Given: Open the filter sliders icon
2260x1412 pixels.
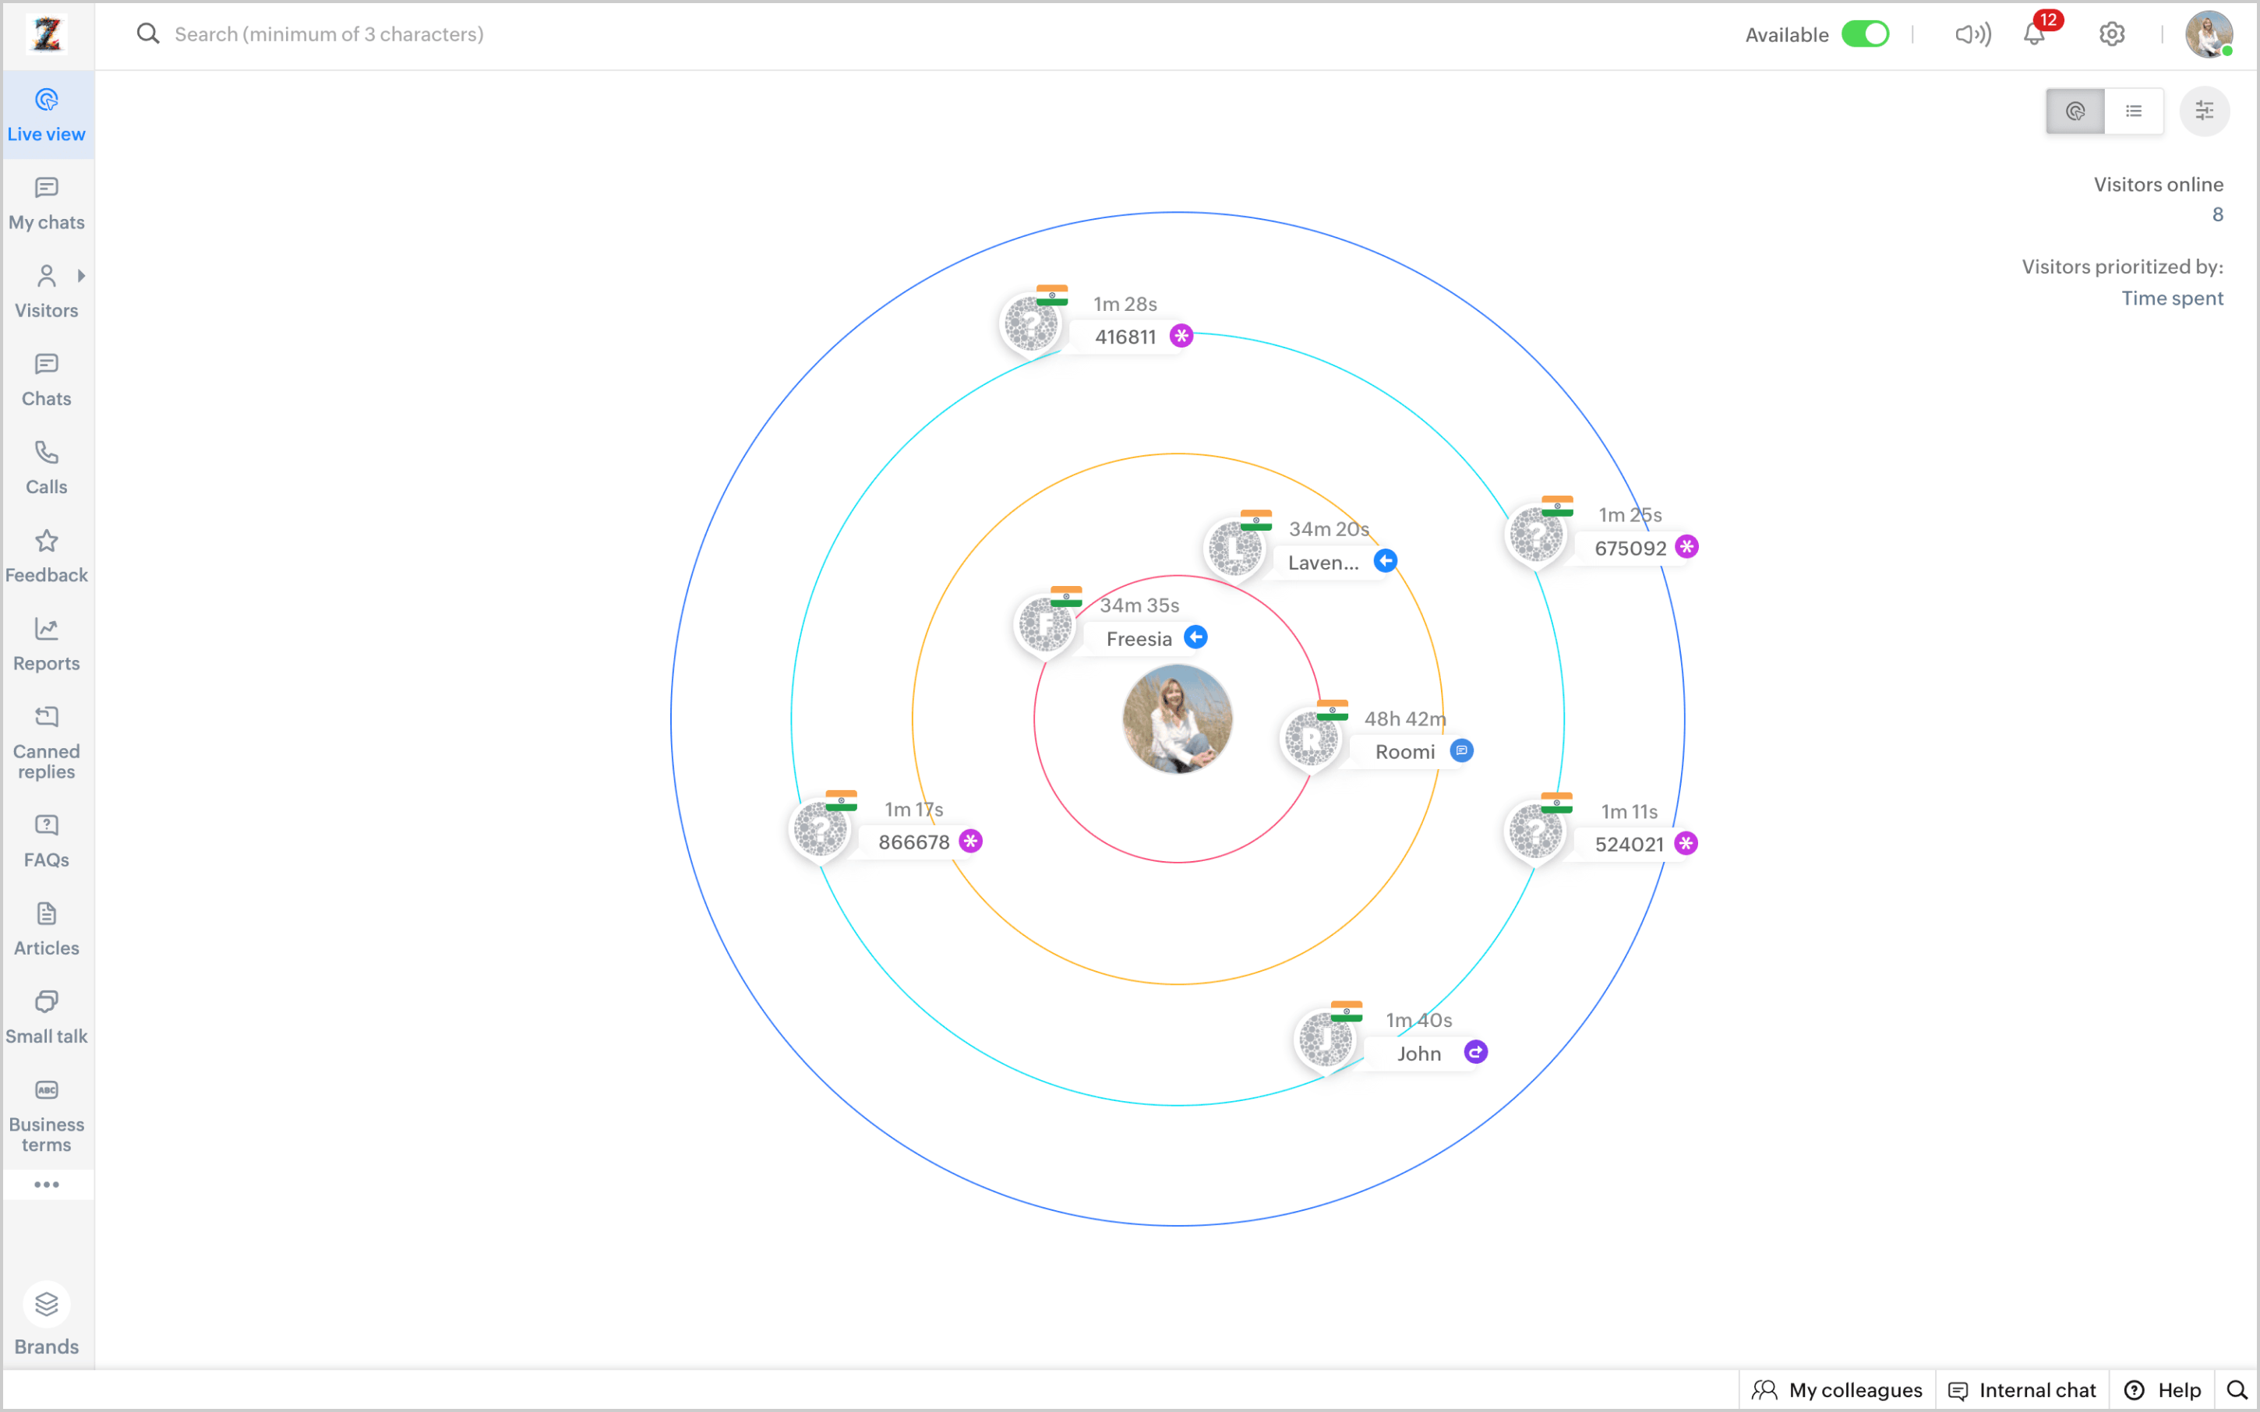Looking at the screenshot, I should click(x=2204, y=111).
